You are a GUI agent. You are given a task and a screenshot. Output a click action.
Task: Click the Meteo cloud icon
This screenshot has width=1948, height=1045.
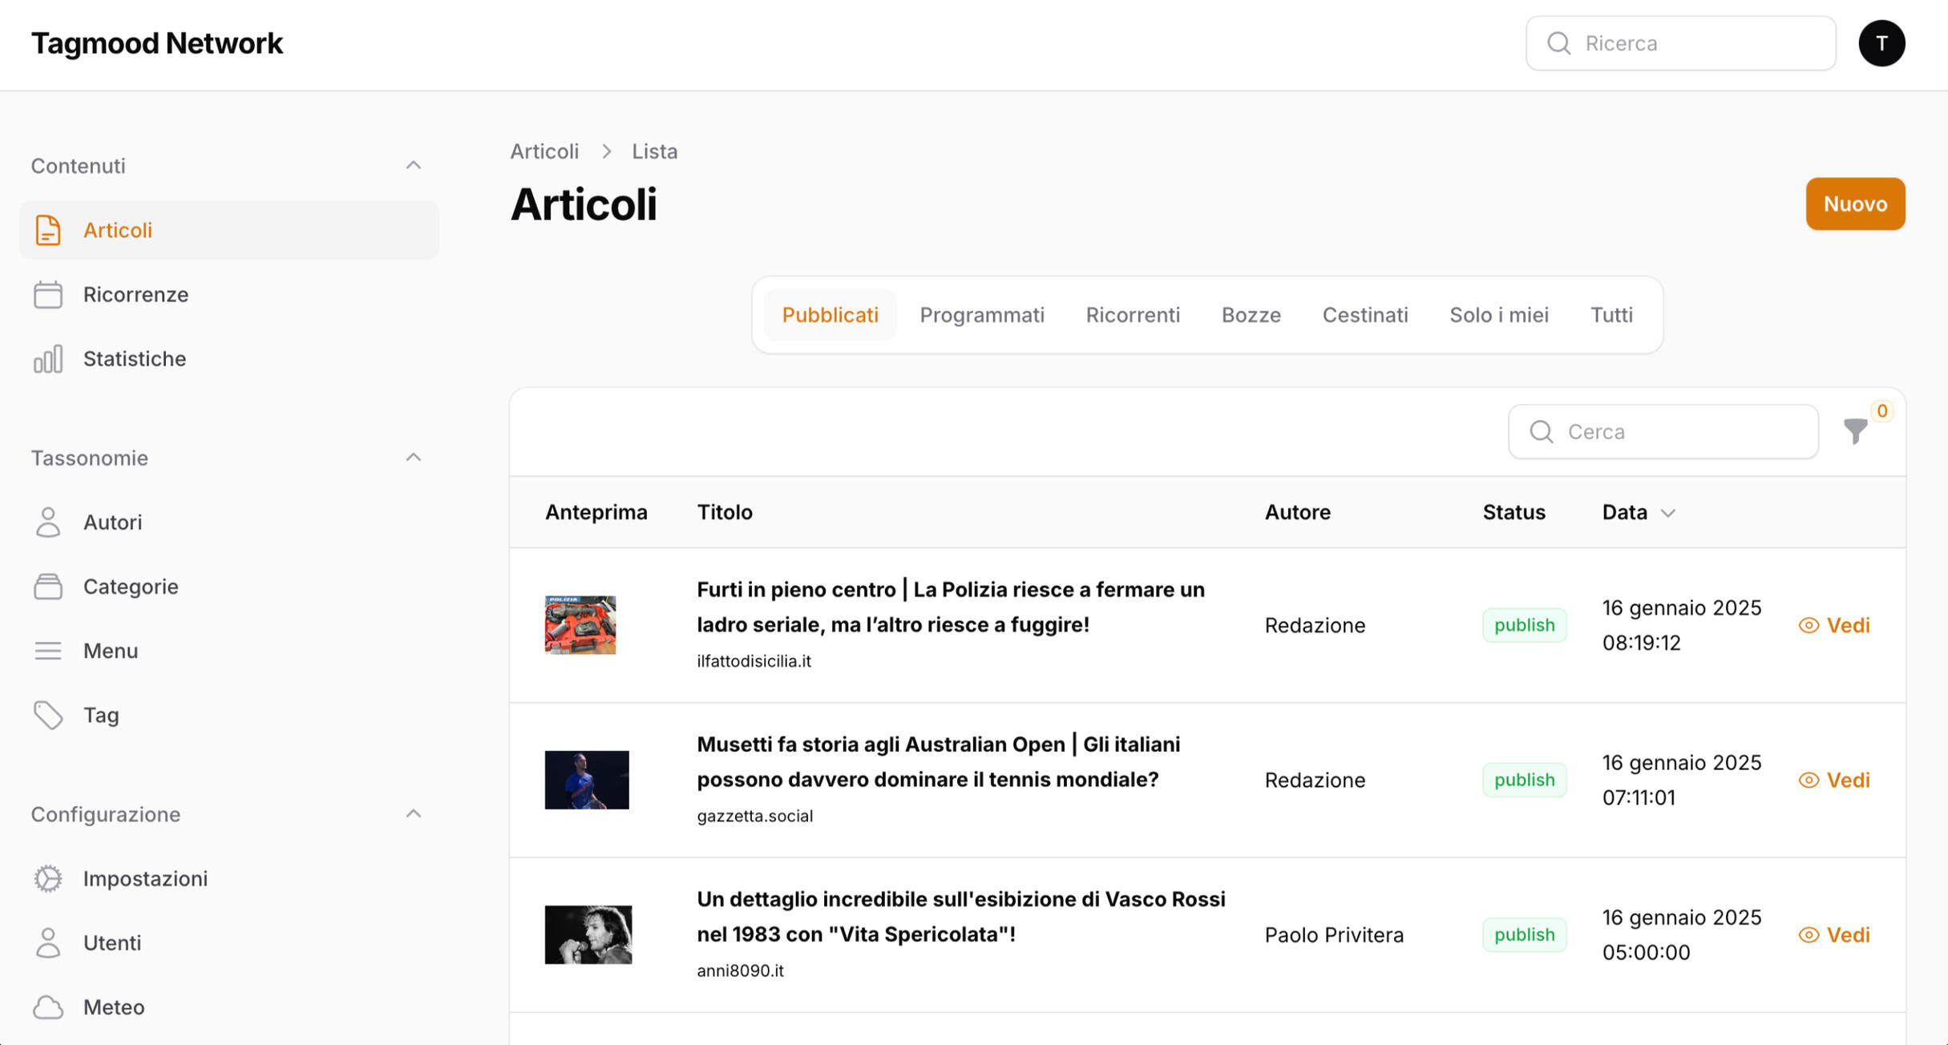[x=47, y=1007]
